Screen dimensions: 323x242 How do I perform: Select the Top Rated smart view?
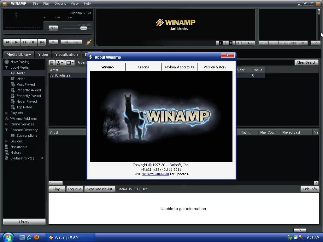tap(24, 107)
